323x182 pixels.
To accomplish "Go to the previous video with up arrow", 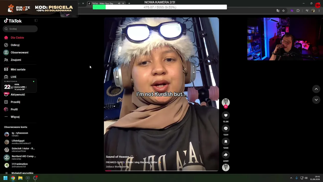I will click(x=316, y=89).
